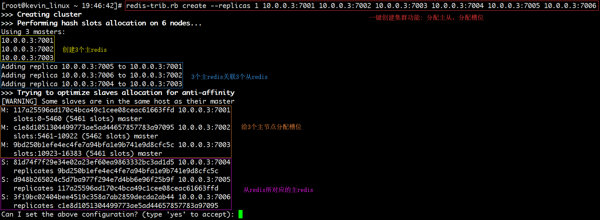Image resolution: width=600 pixels, height=220 pixels.
Task: Click line "Adding replica 10.0.0.3:7006 to 10.0.0.3:7002"
Action: tap(92, 75)
